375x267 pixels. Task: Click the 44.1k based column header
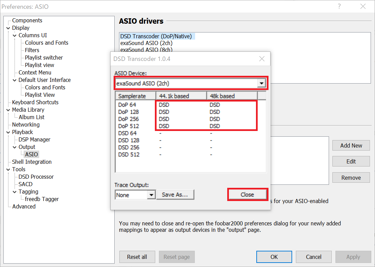tap(181, 96)
